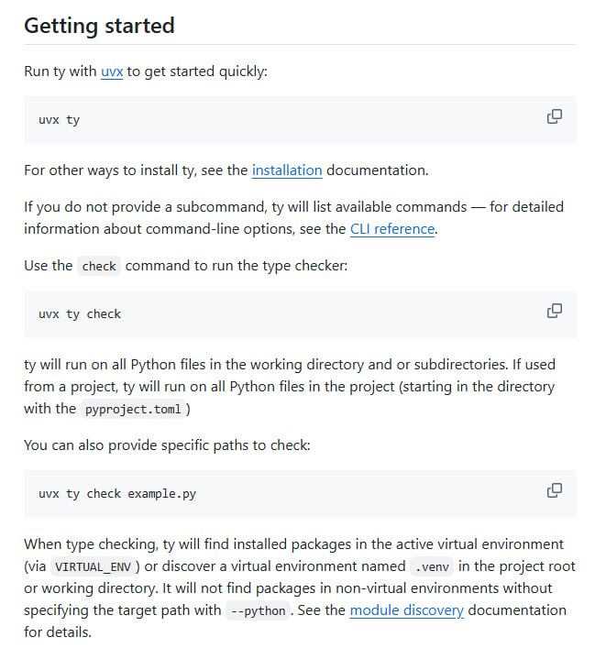Click the 'Run ty with' paragraph text
The height and width of the screenshot is (659, 606).
point(146,71)
